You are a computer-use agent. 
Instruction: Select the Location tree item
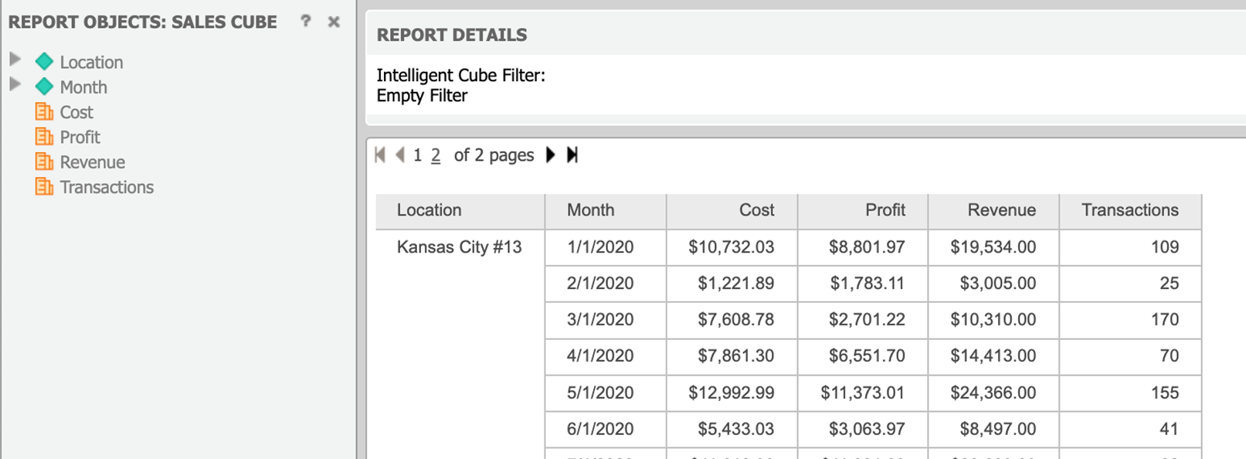pos(91,62)
